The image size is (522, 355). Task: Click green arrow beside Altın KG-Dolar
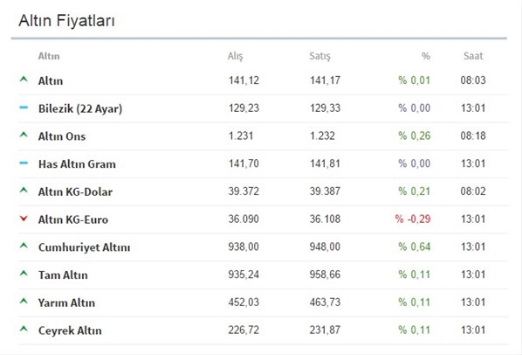pyautogui.click(x=24, y=190)
